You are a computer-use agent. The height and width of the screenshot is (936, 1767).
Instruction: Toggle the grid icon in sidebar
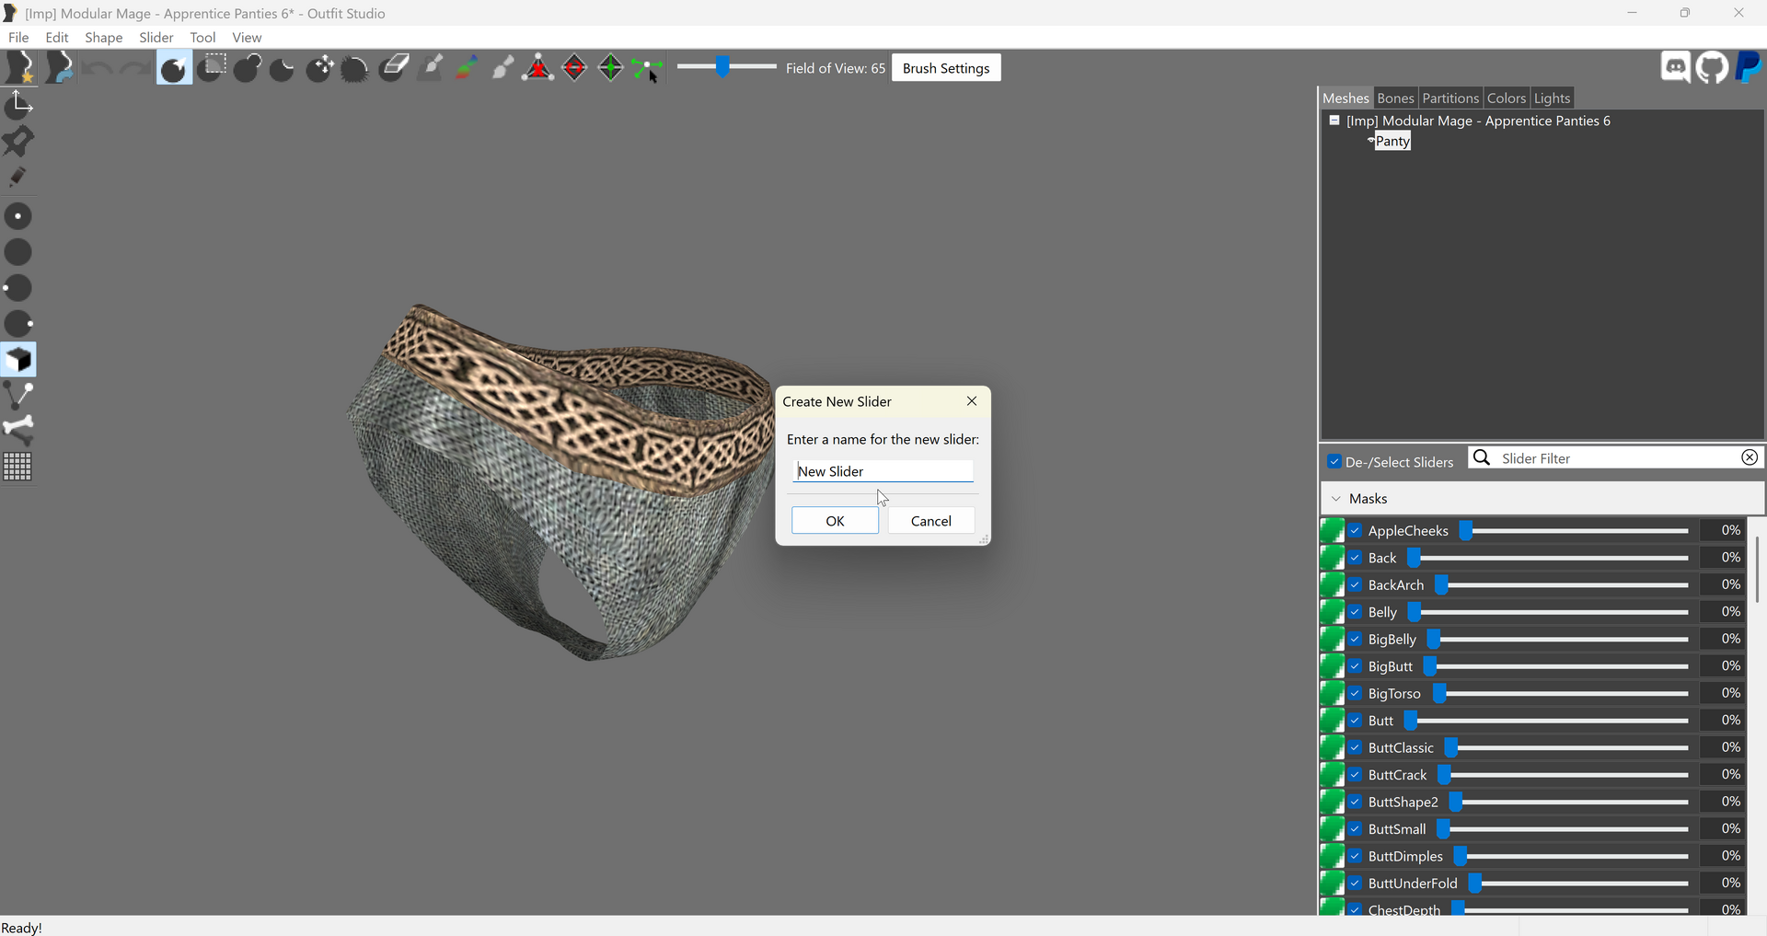18,467
